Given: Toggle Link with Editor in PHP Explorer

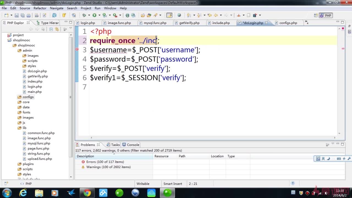Looking at the screenshot, I should point(57,29).
